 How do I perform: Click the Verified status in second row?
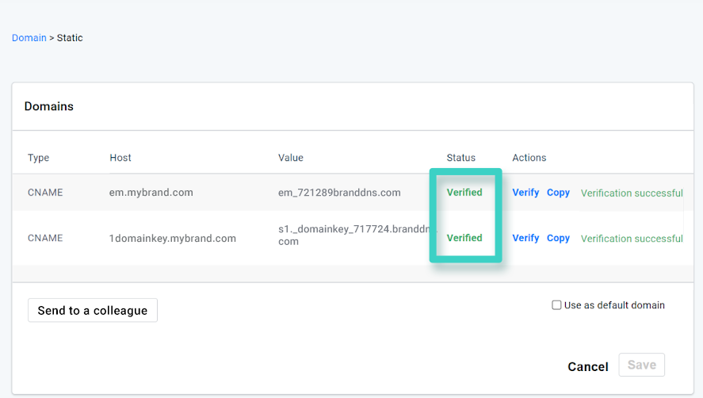464,238
